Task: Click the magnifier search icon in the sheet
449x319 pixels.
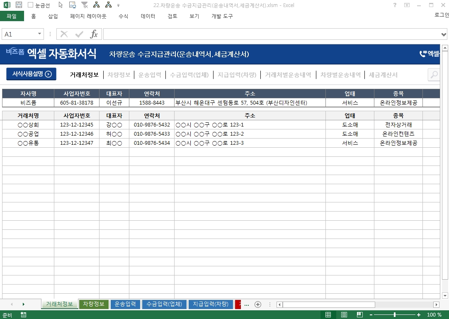Action: 434,75
